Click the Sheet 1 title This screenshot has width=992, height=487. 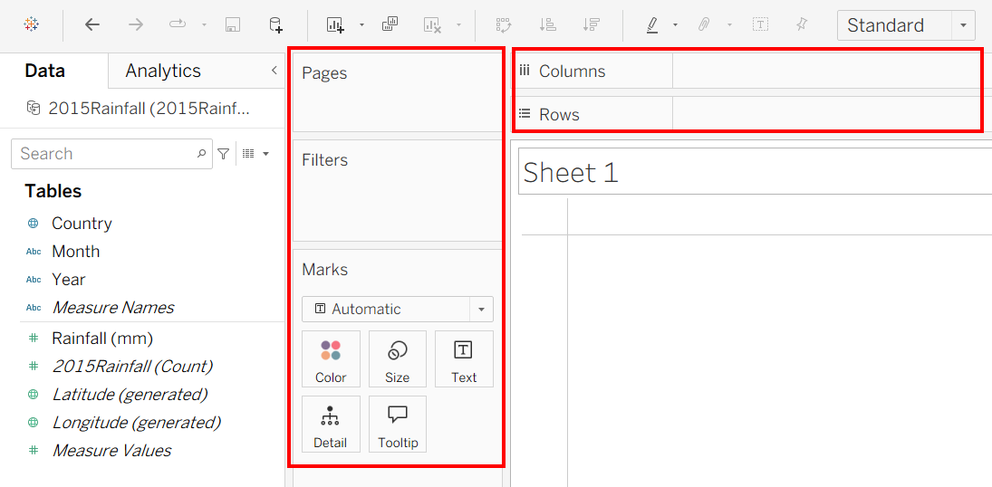[x=571, y=172]
